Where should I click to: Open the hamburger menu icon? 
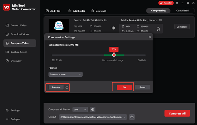pos(177,3)
